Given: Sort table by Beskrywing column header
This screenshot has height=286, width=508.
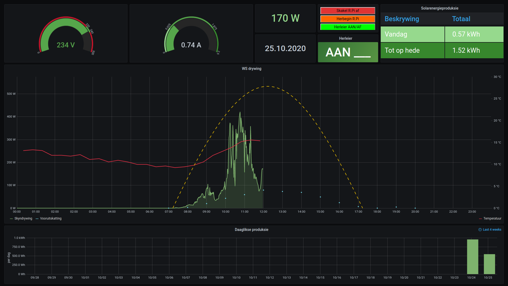Looking at the screenshot, I should click(x=402, y=19).
